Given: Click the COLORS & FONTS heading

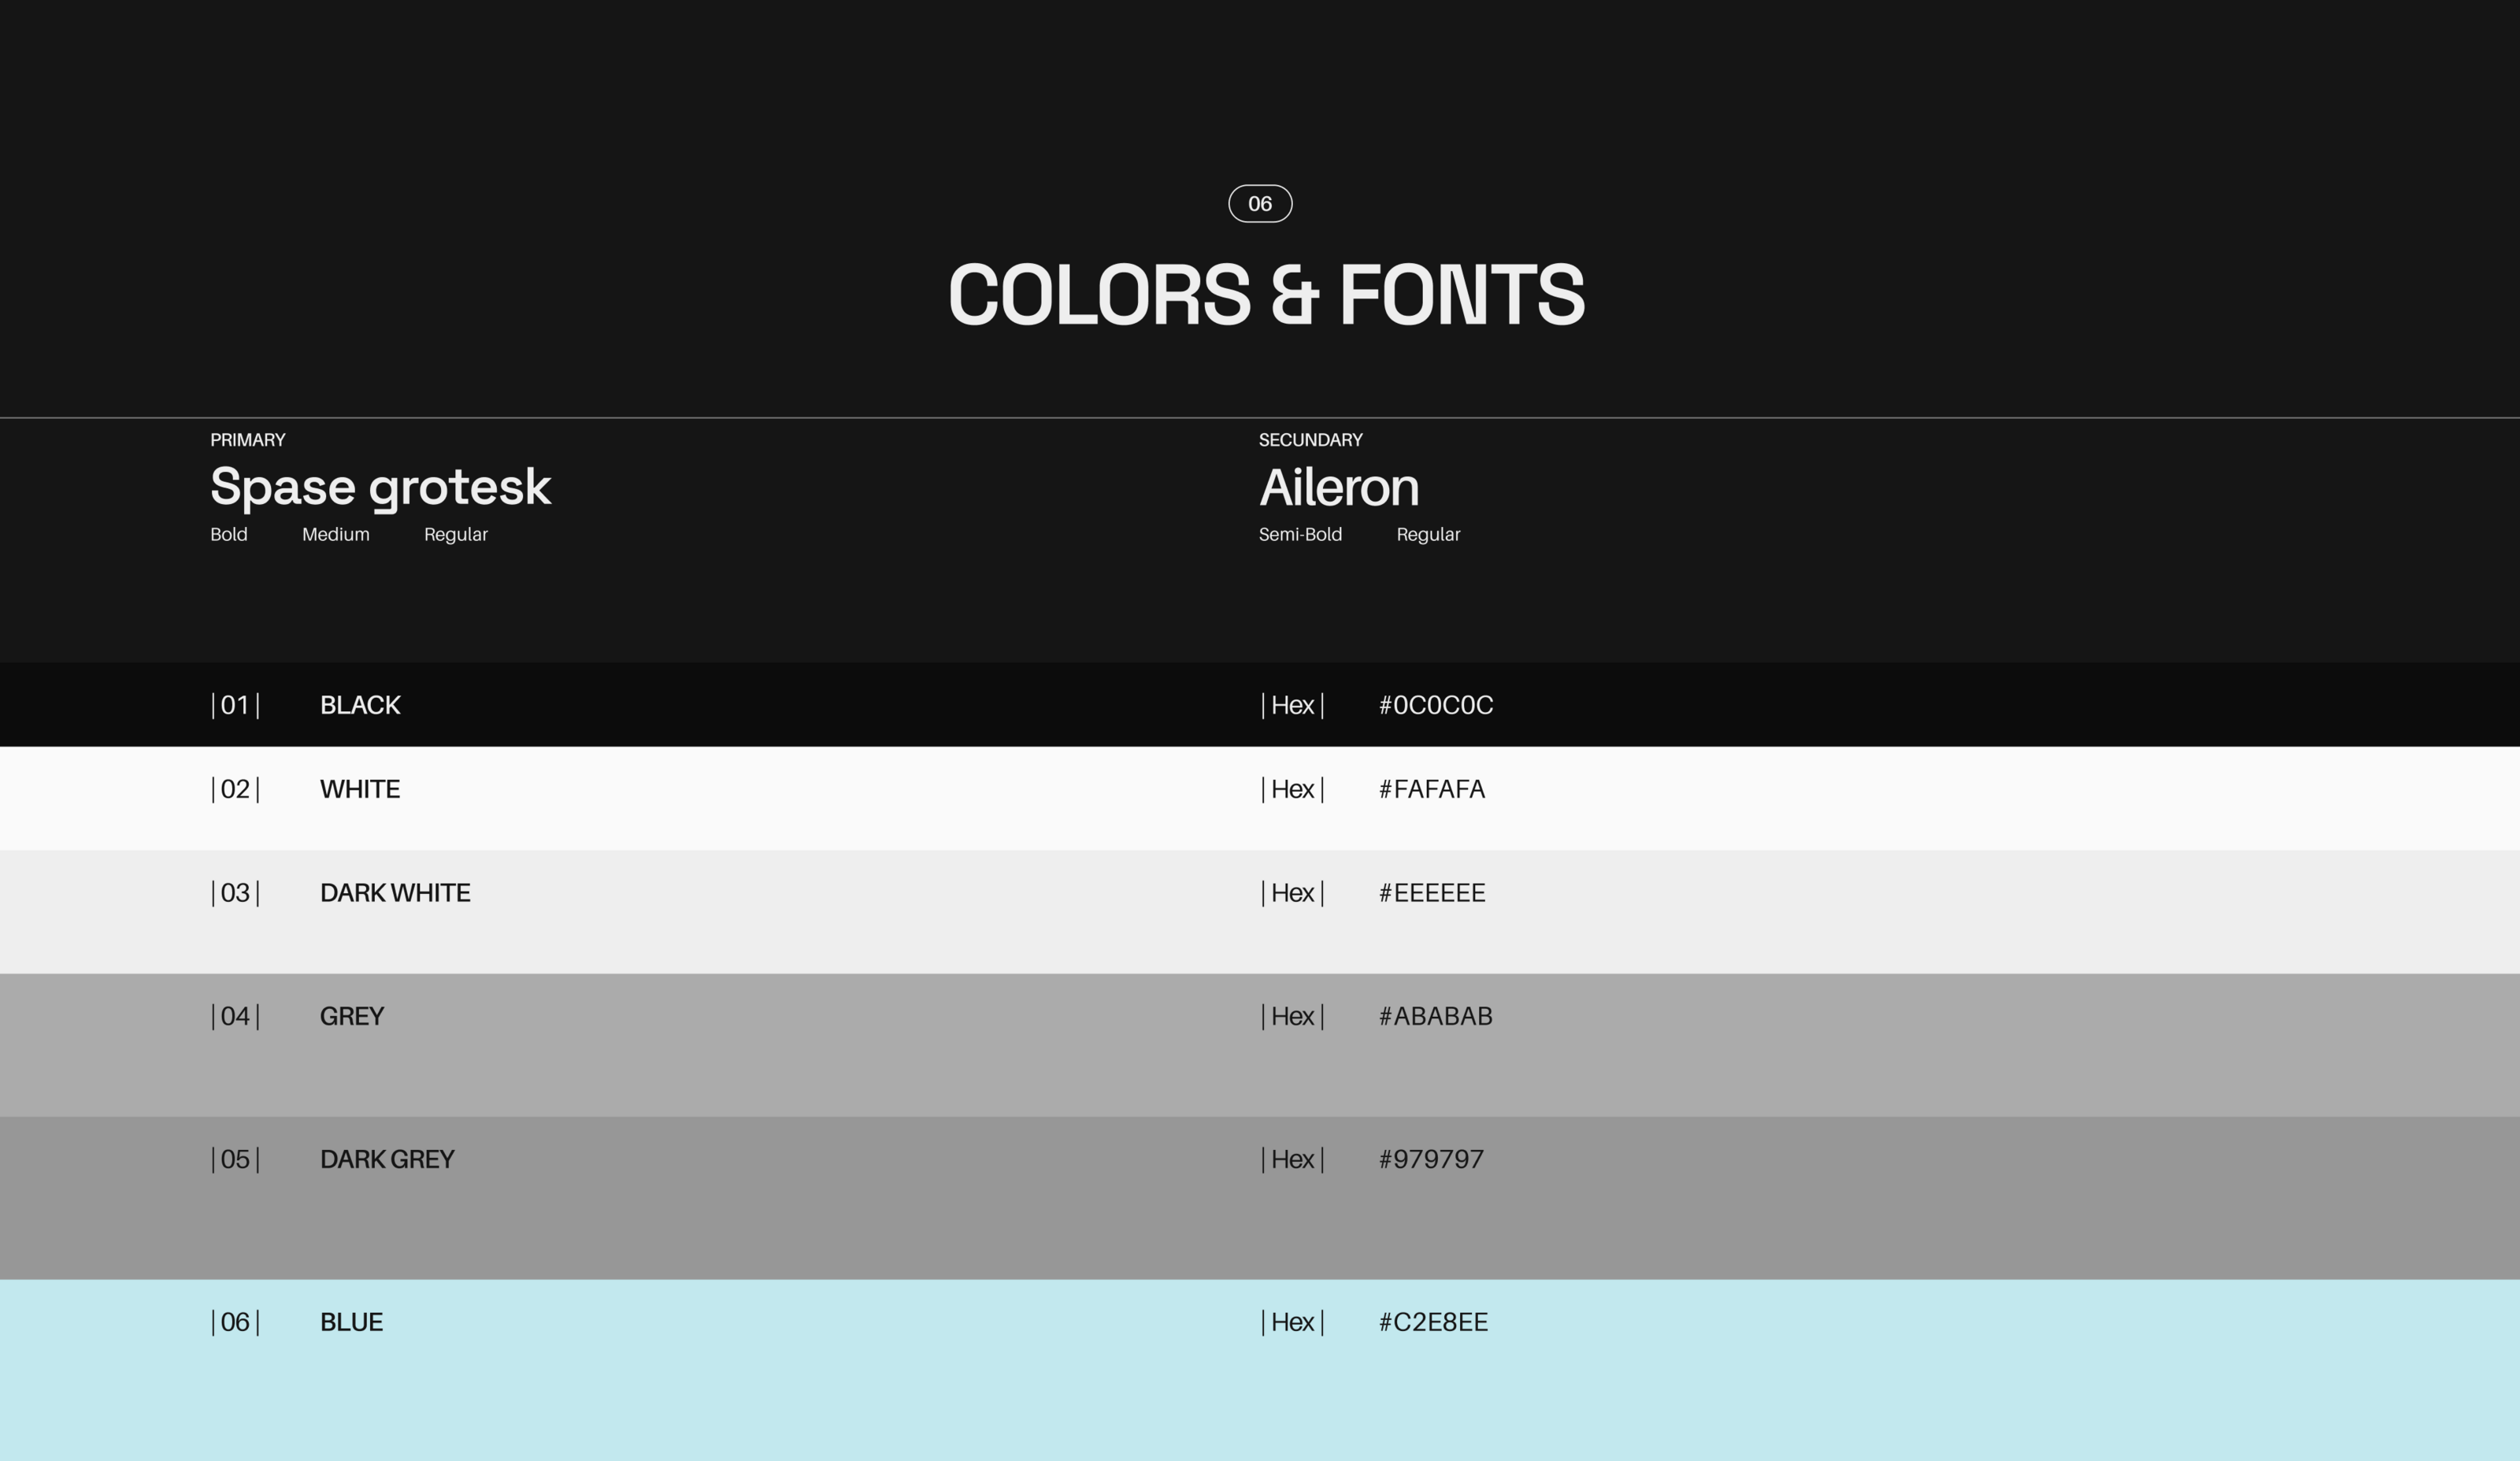Looking at the screenshot, I should 1266,295.
